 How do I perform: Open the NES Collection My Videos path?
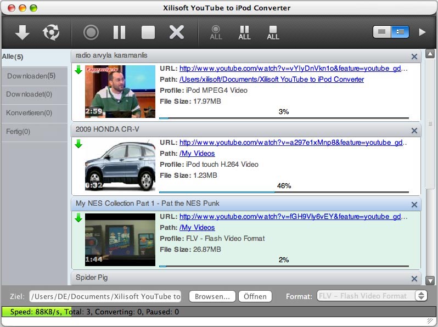[197, 228]
